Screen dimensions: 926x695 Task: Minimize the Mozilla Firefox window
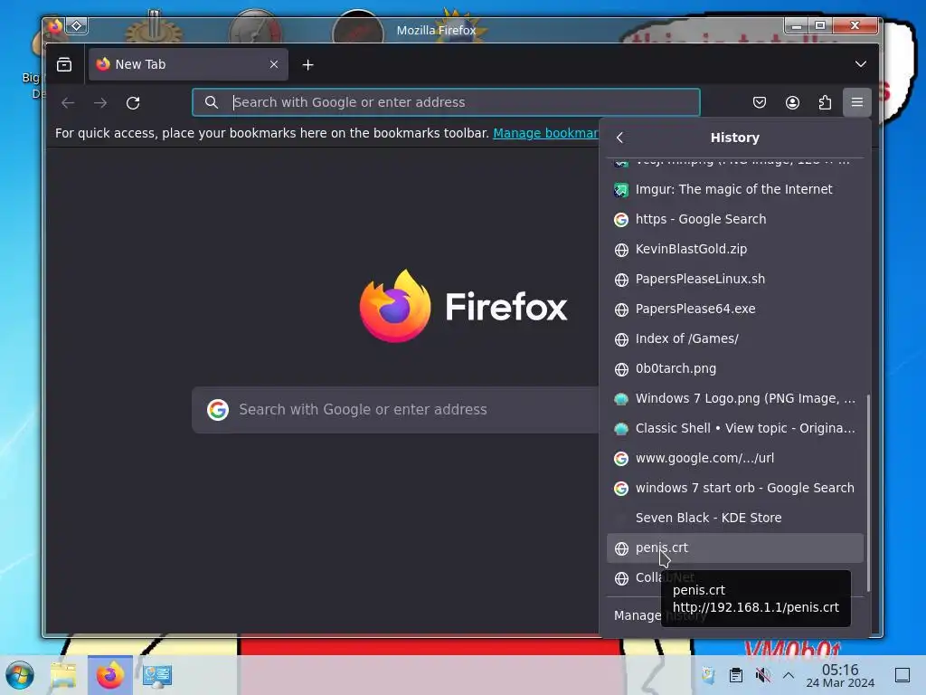point(797,25)
